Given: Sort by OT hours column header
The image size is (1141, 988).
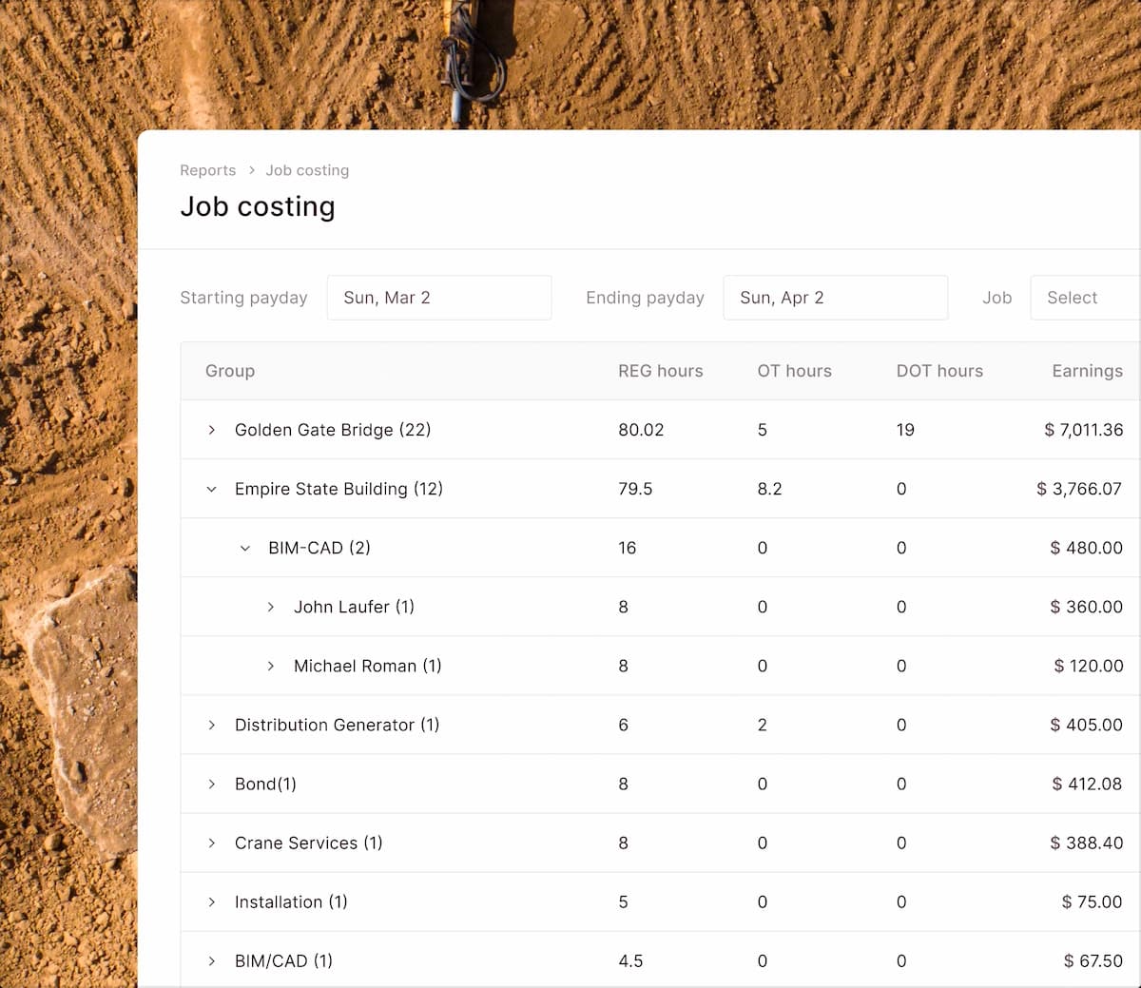Looking at the screenshot, I should tap(794, 371).
